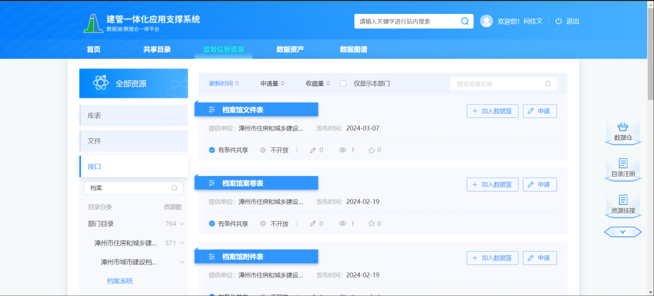This screenshot has width=654, height=296.
Task: Click the magnifier in resource name search
Action: pyautogui.click(x=548, y=83)
